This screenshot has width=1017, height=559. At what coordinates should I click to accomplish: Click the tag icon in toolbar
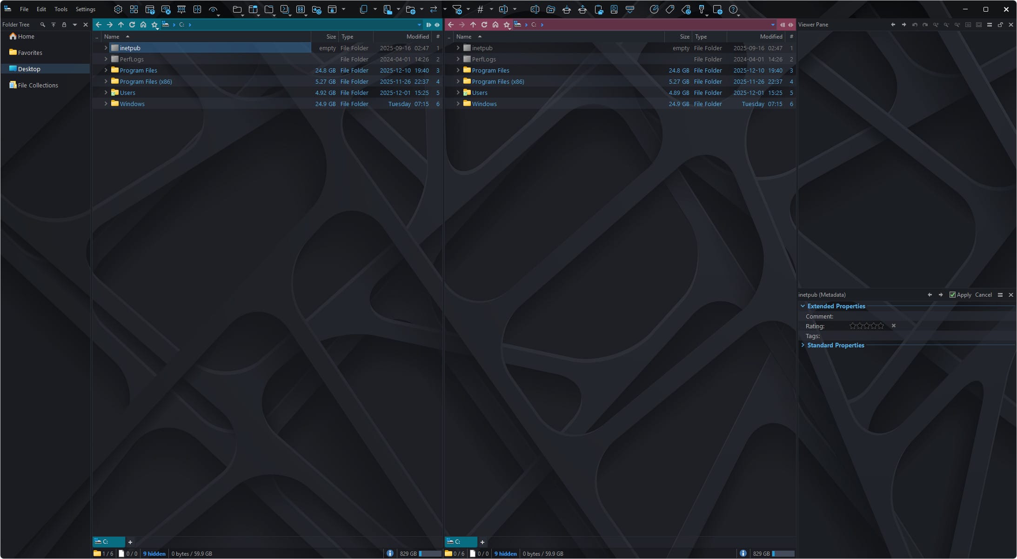(x=670, y=9)
